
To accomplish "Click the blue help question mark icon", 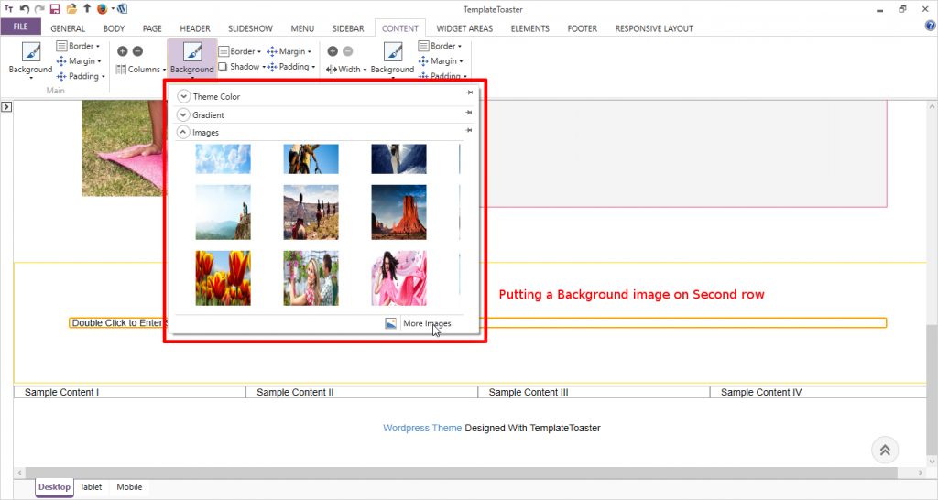I will [x=930, y=26].
